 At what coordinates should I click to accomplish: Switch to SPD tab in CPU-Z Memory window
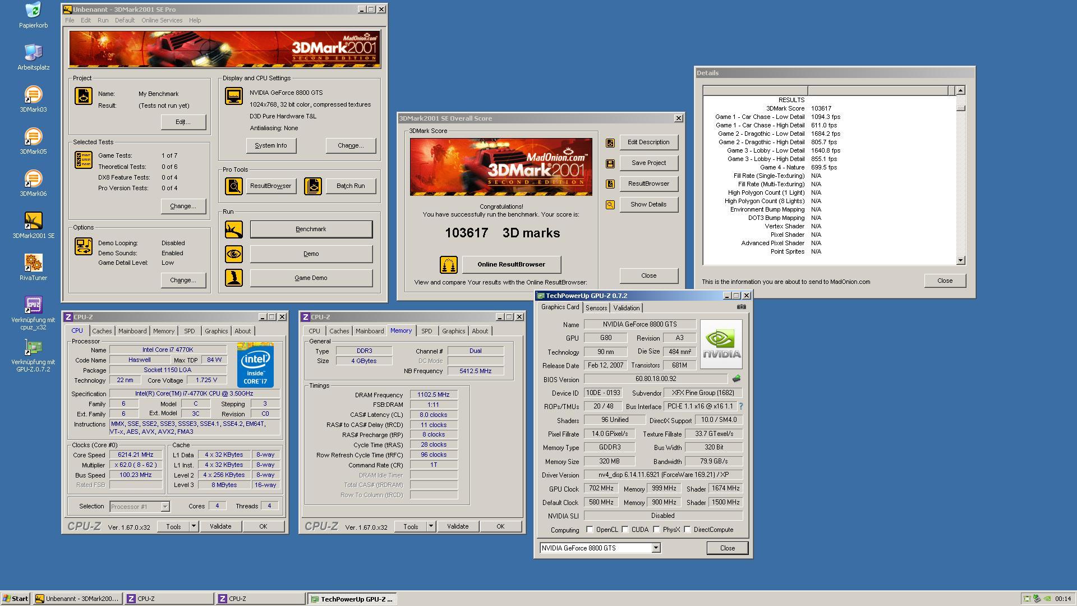click(427, 331)
